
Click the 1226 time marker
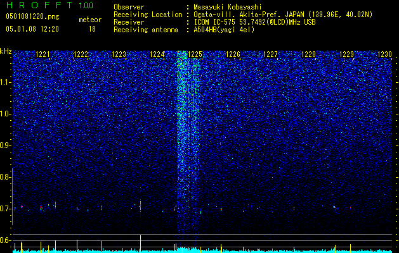coord(233,54)
